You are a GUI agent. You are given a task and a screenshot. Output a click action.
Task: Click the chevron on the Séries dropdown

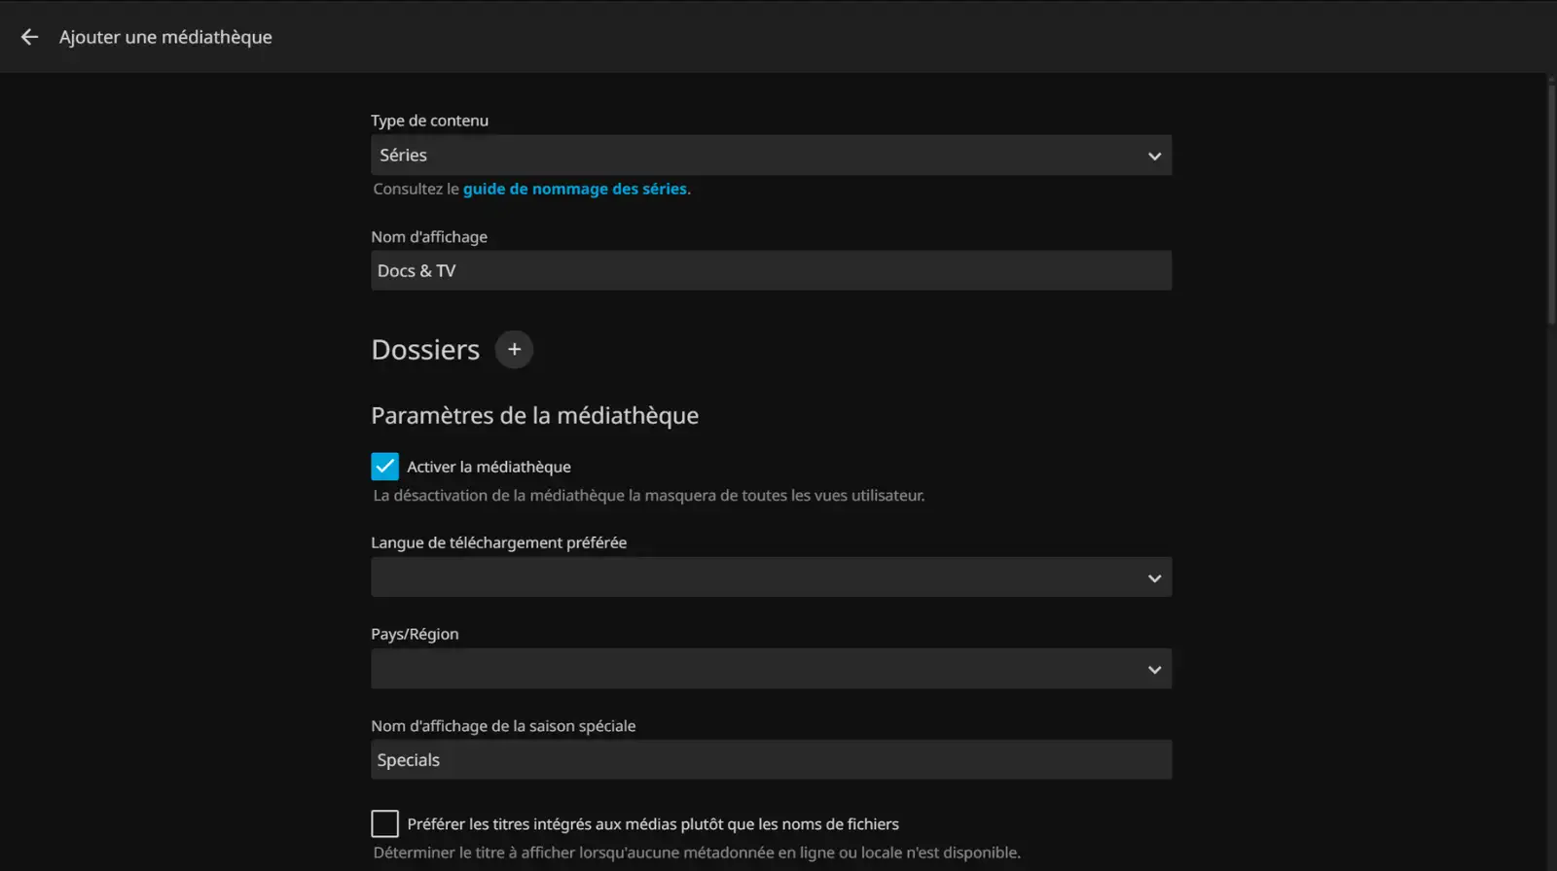click(1154, 156)
